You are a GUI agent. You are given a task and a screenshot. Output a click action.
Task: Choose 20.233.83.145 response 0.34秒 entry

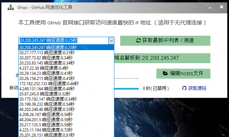pos(66,63)
